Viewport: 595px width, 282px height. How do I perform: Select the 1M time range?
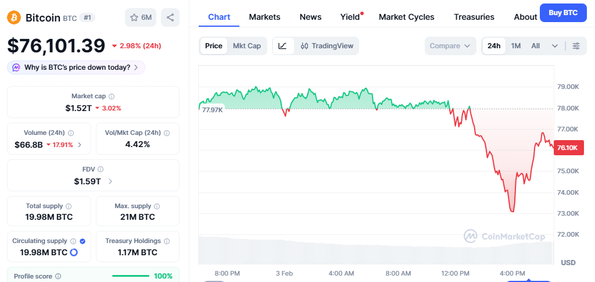coord(516,46)
